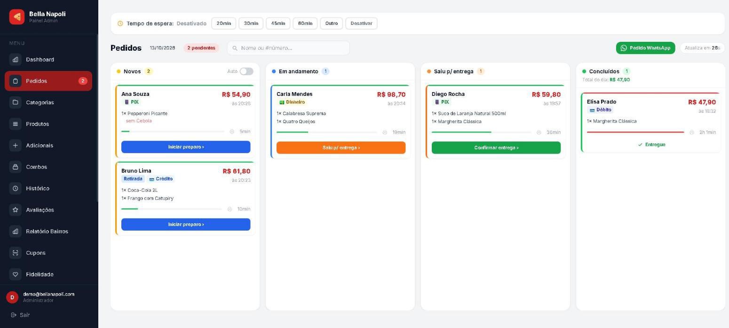Click the Pedidos clipboard icon in sidebar
This screenshot has width=729, height=328.
[x=15, y=81]
